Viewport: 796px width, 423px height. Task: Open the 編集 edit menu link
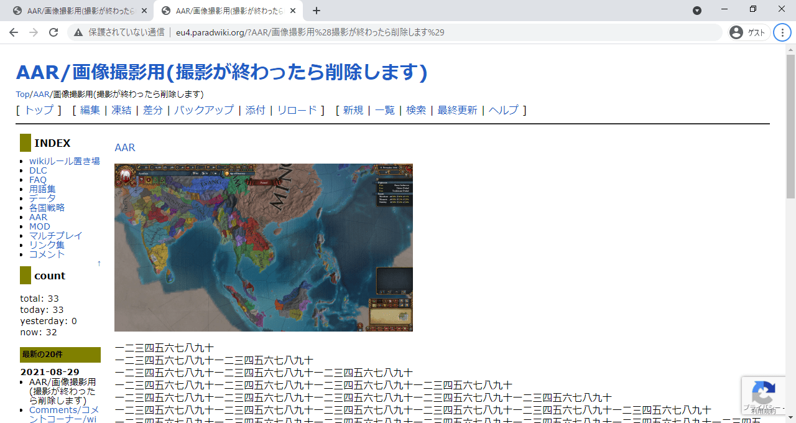(90, 110)
